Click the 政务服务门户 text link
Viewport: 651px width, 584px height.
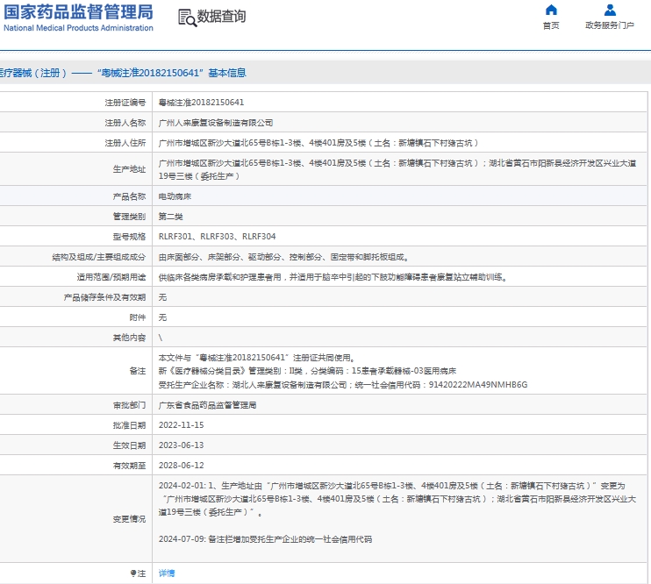click(610, 25)
